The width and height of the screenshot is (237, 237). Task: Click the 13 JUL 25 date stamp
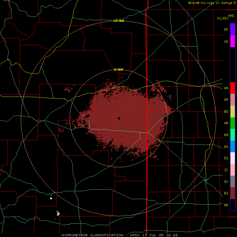(154, 235)
